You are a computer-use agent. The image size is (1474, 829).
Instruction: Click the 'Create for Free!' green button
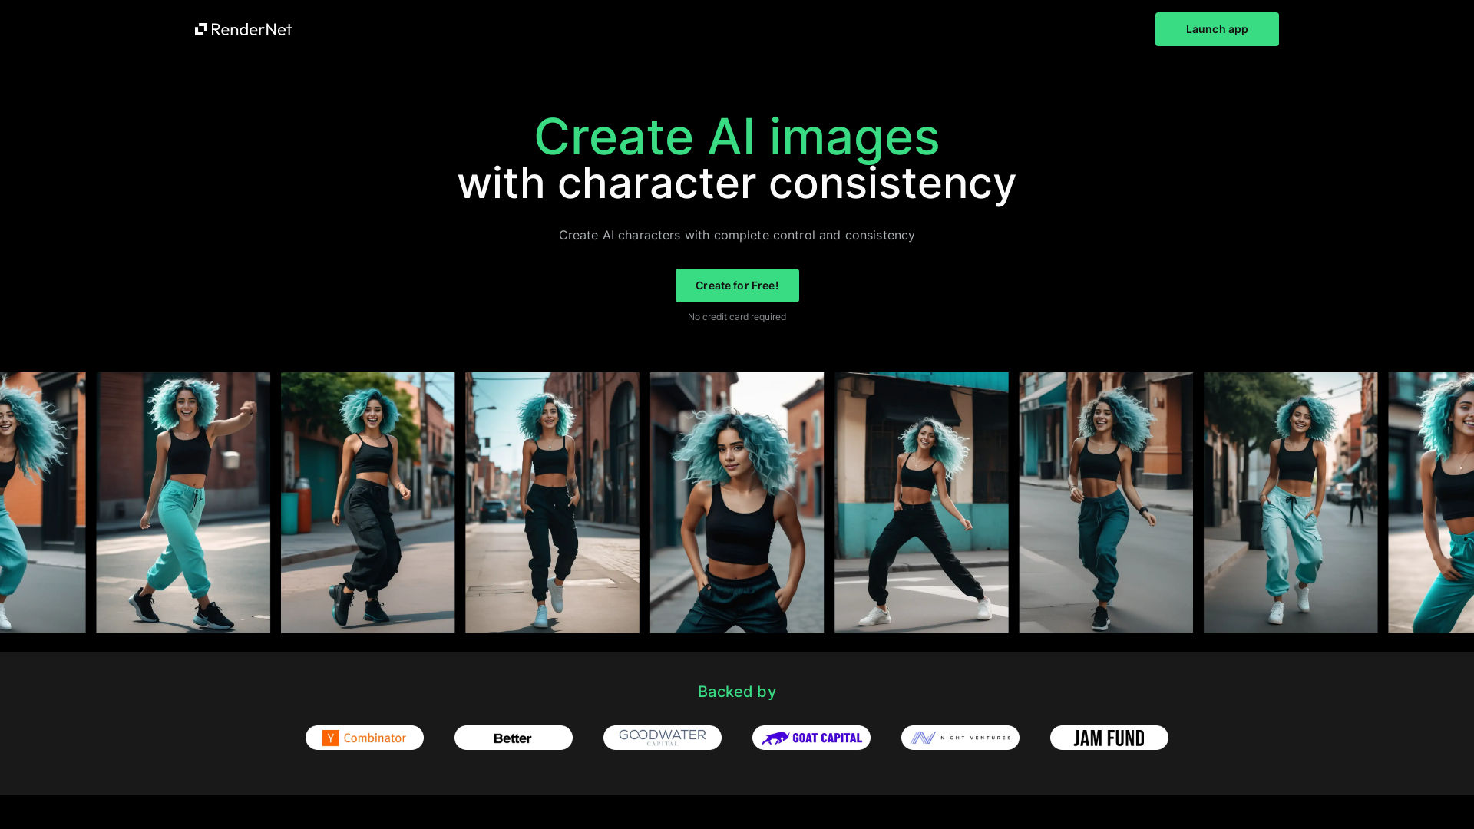pos(737,286)
